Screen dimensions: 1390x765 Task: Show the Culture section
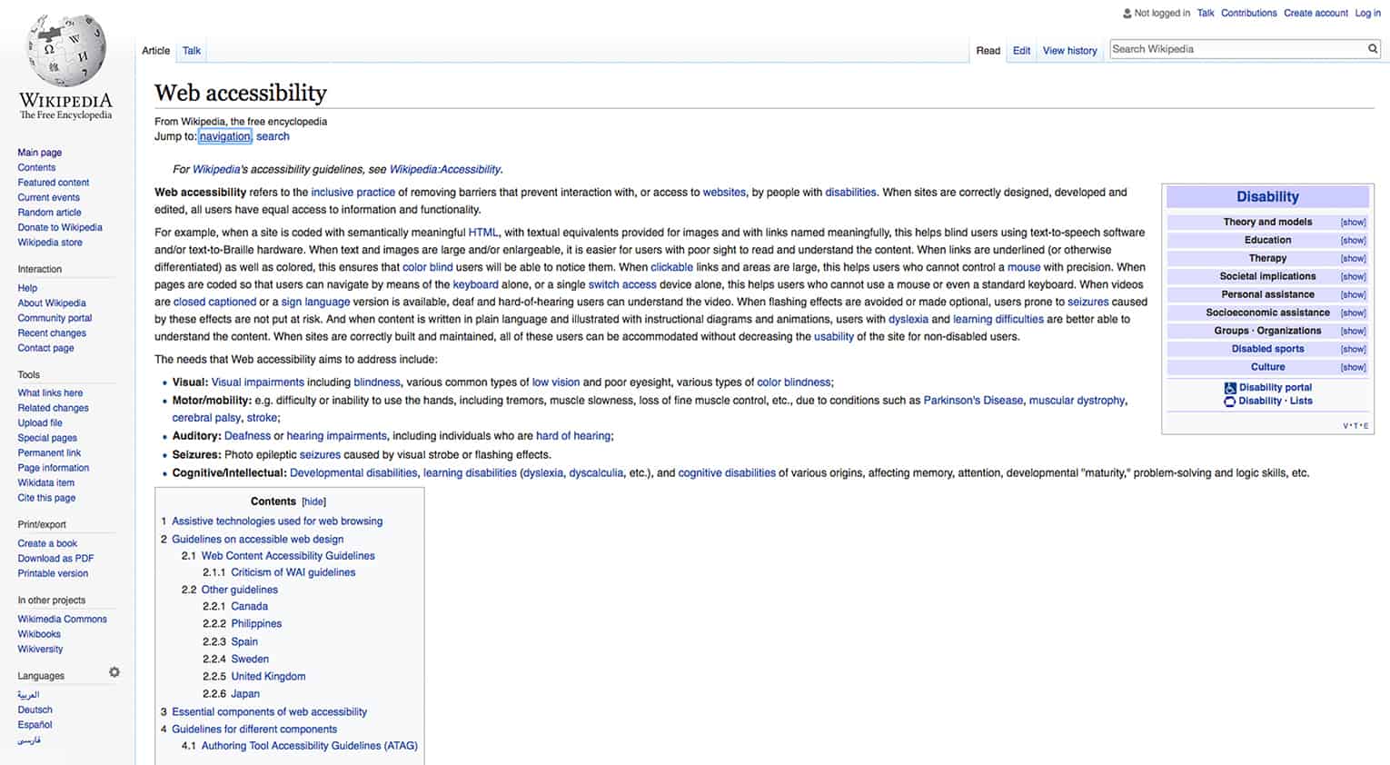click(x=1353, y=368)
